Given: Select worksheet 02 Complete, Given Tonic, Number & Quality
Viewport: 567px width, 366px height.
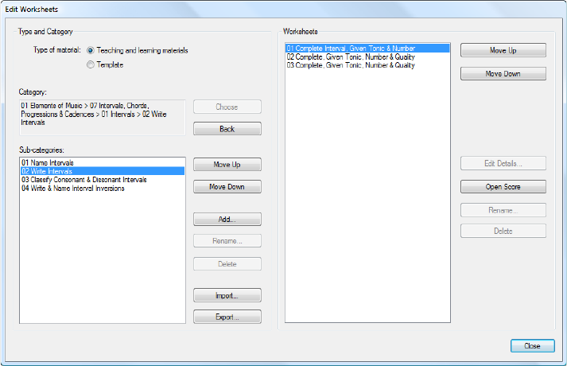Looking at the screenshot, I should click(x=367, y=56).
